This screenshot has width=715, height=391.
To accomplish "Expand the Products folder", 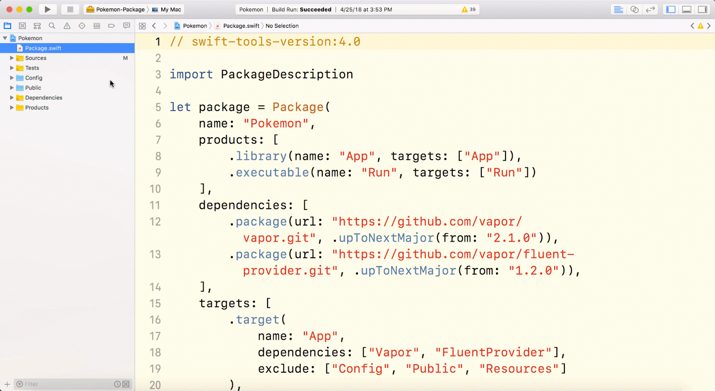I will click(x=12, y=107).
